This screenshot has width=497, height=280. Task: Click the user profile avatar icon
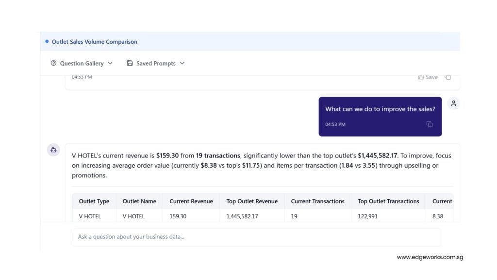[x=453, y=103]
